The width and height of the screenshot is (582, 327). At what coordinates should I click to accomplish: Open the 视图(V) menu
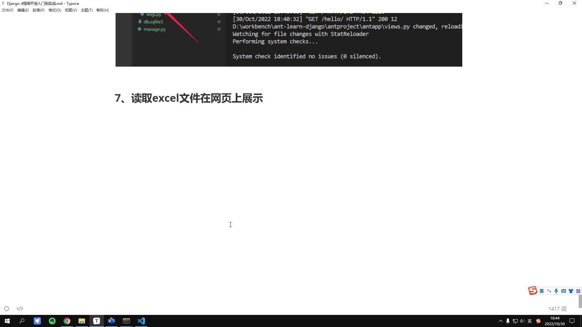tap(71, 10)
